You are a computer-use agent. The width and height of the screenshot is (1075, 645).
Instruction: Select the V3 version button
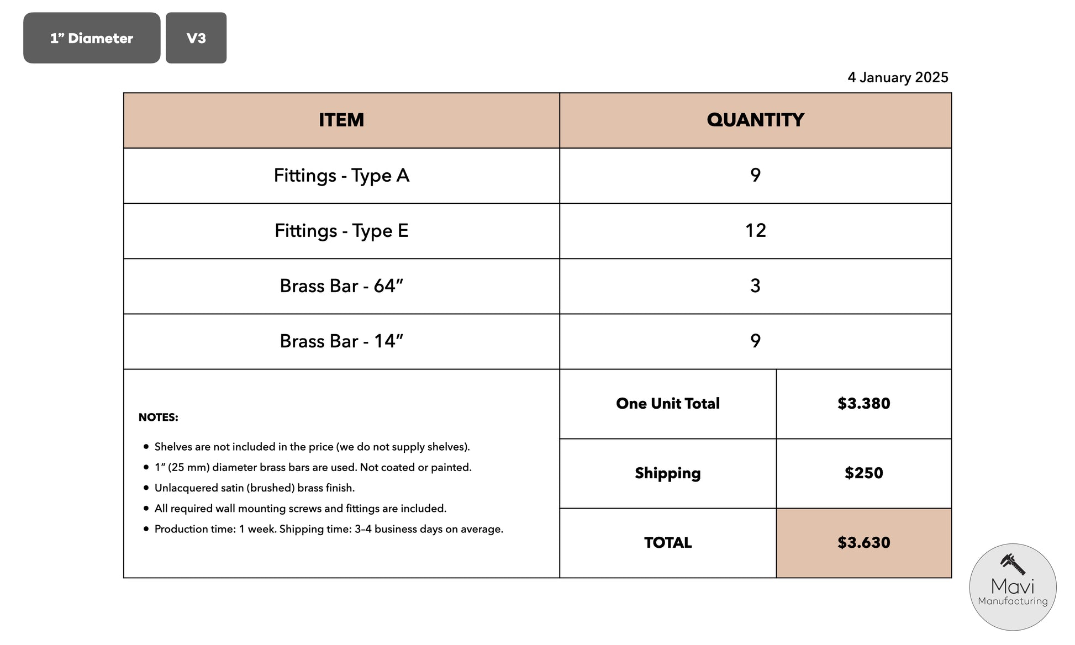click(196, 38)
